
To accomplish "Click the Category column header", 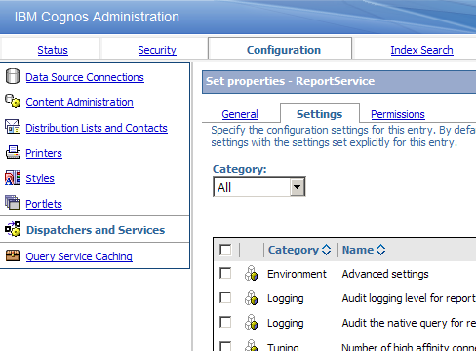I will click(294, 250).
